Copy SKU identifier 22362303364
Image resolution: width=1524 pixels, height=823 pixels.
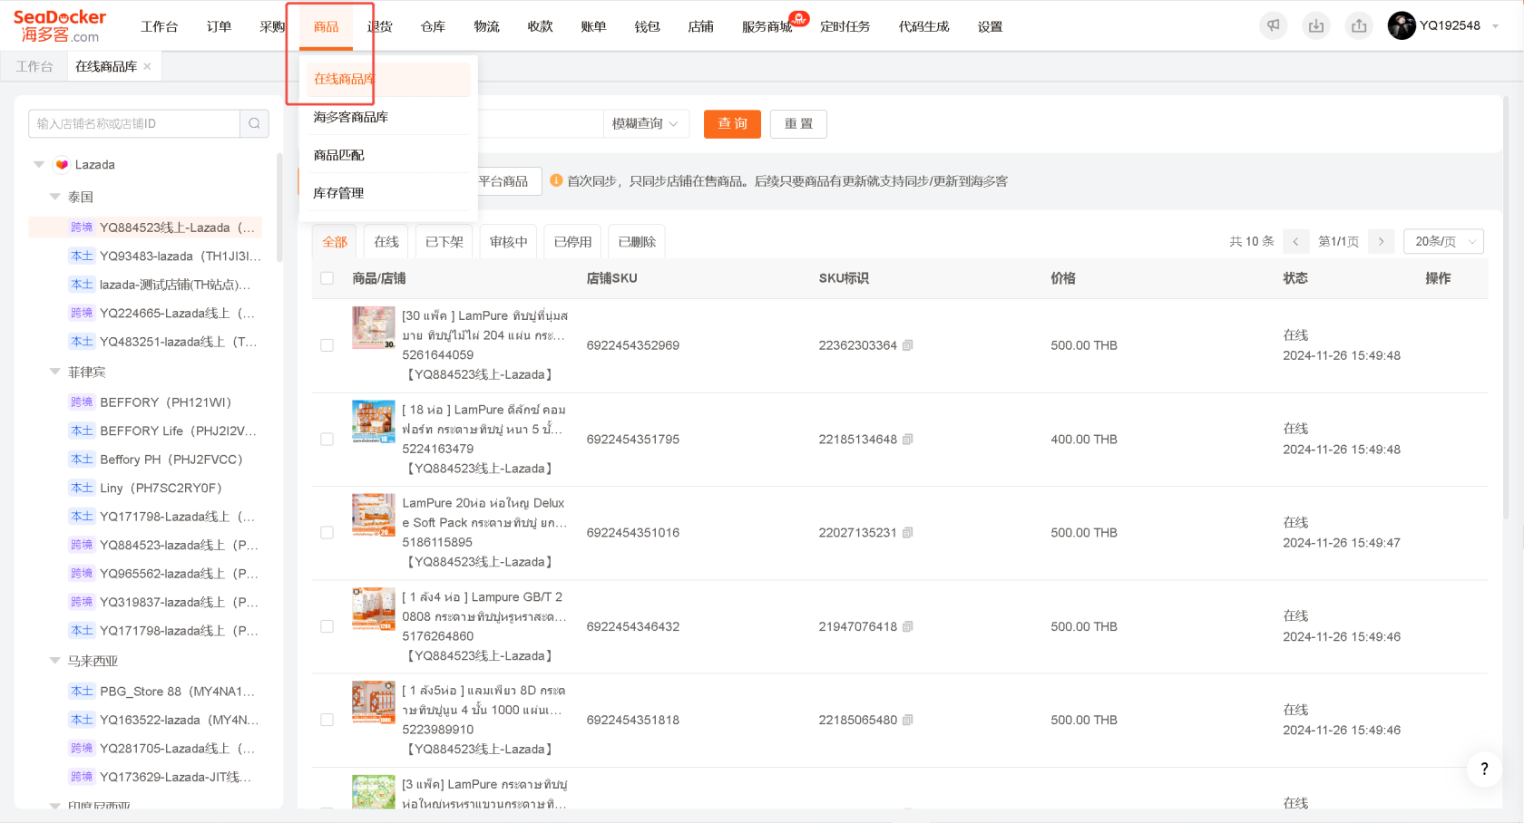(x=908, y=345)
